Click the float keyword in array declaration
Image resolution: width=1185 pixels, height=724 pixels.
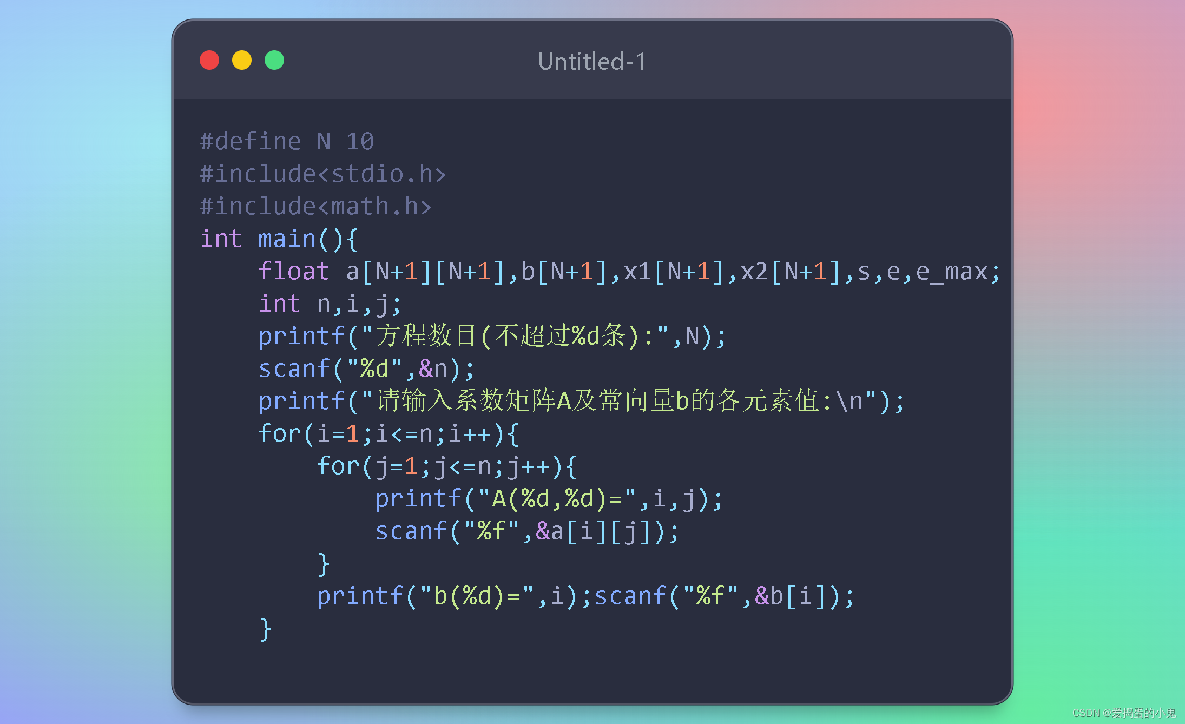point(294,272)
